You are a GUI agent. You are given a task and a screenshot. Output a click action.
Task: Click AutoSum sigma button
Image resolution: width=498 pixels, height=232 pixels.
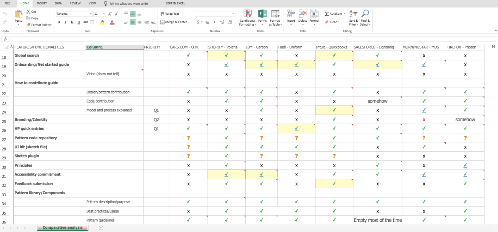334,14
